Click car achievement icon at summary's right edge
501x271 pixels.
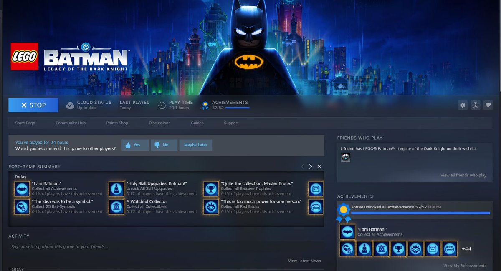pyautogui.click(x=316, y=207)
